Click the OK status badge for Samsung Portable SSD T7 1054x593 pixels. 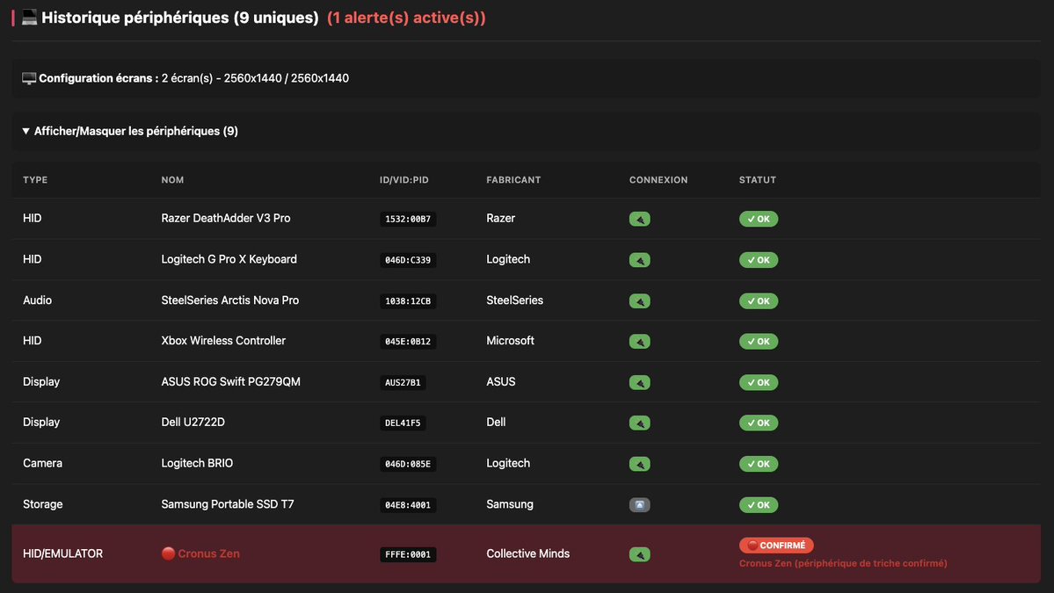[x=759, y=505]
